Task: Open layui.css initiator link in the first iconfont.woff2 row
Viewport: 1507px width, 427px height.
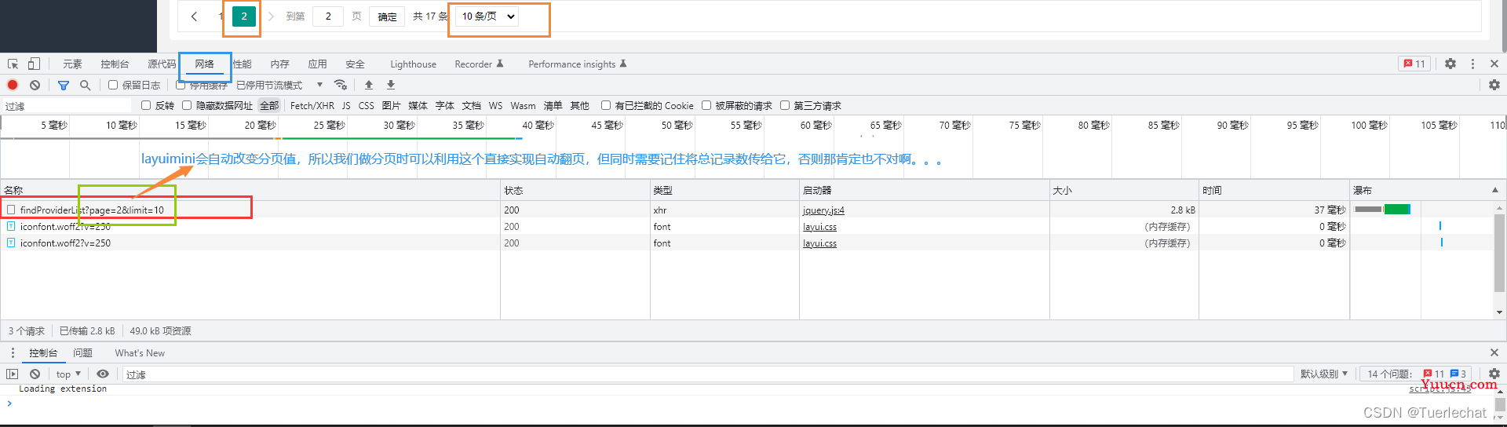Action: click(819, 227)
